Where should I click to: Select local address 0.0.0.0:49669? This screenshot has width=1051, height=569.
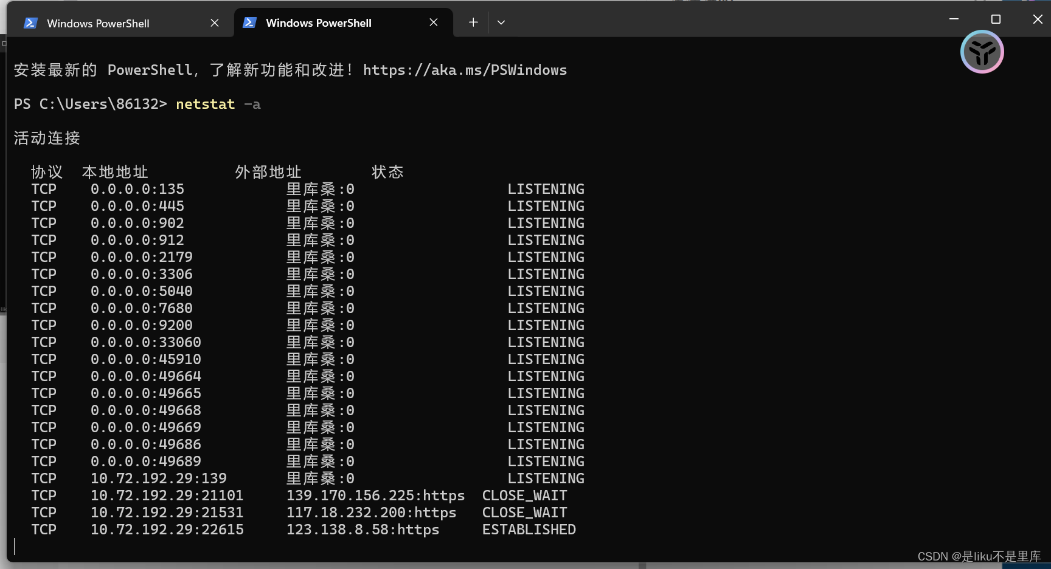tap(146, 428)
